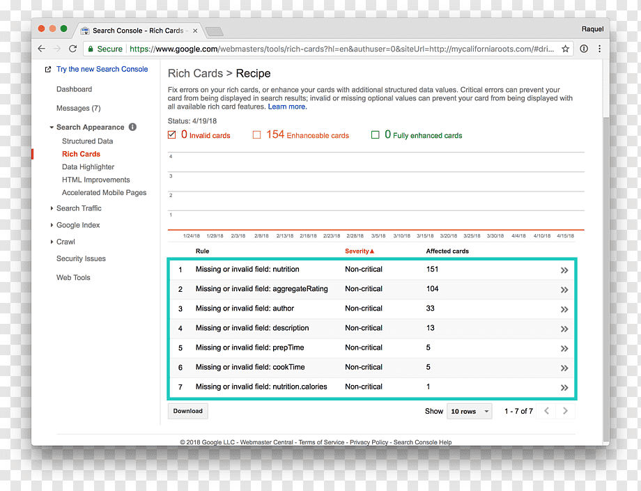641x491 pixels.
Task: Check the Enhanceable cards checkbox
Action: [x=256, y=135]
